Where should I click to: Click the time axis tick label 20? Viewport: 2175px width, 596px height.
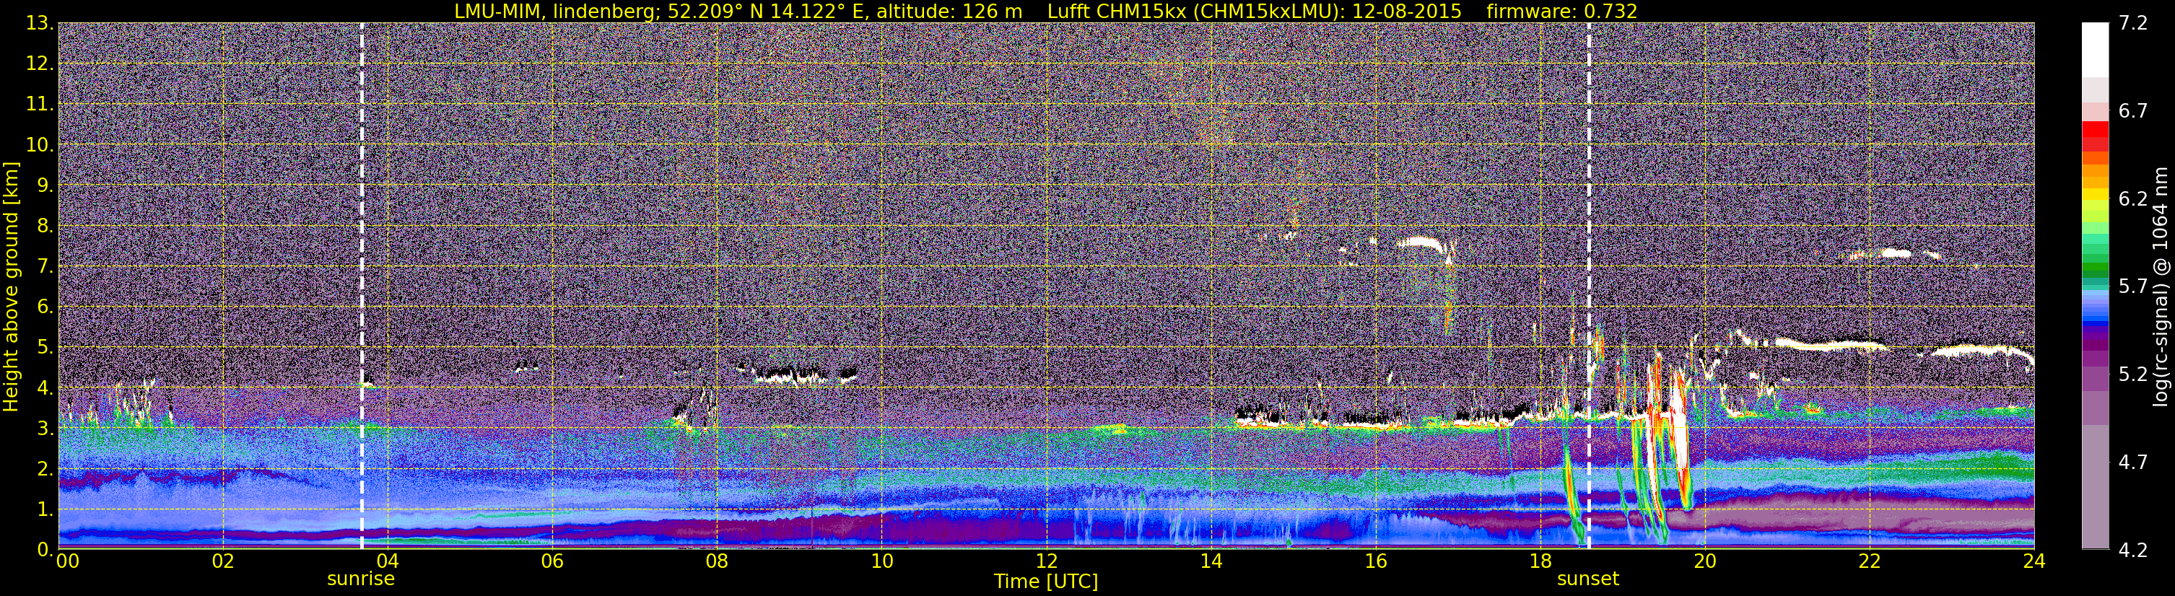click(x=1705, y=561)
